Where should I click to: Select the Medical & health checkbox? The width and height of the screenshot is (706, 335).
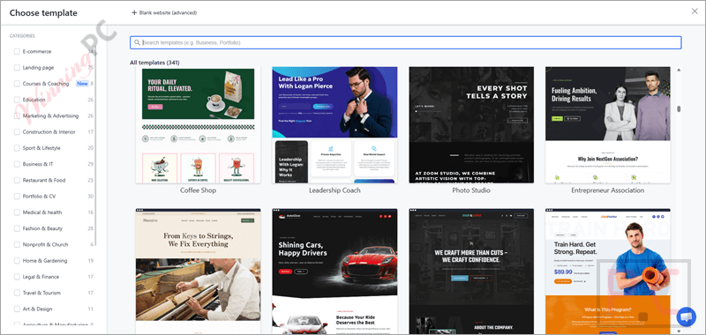17,212
